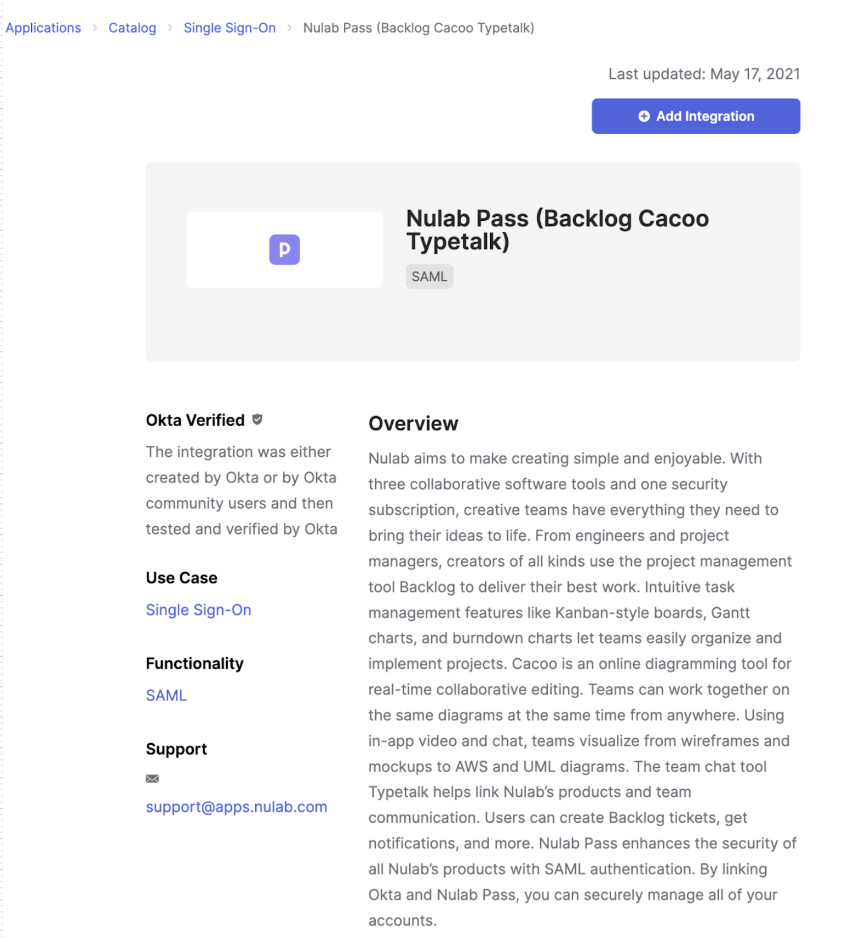Viewport: 860px width, 942px height.
Task: Click the chevron after Applications breadcrumb
Action: point(95,28)
